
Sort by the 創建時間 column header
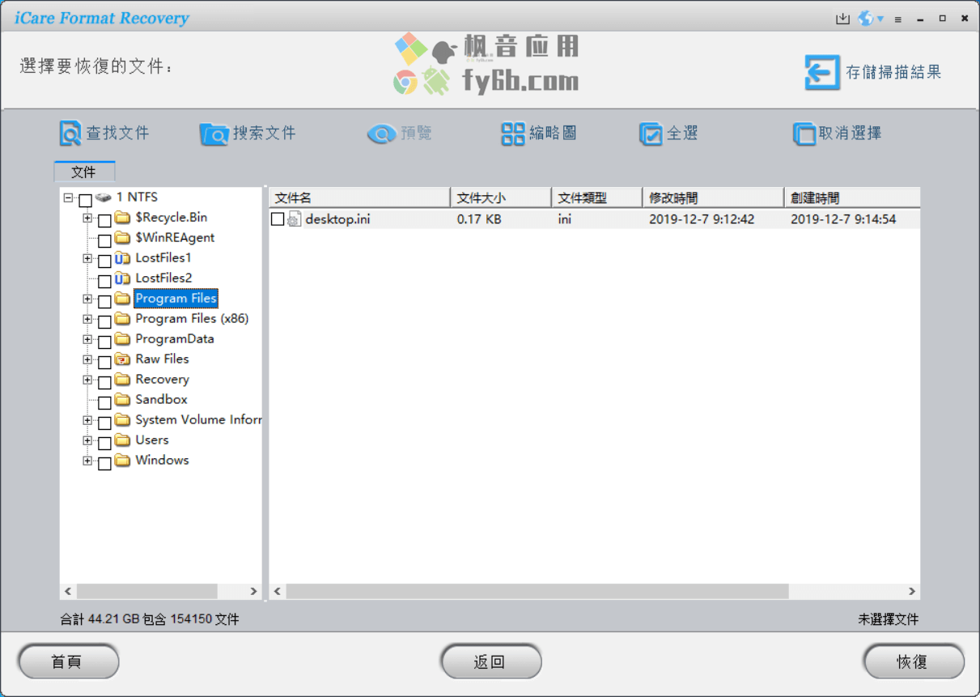(852, 198)
